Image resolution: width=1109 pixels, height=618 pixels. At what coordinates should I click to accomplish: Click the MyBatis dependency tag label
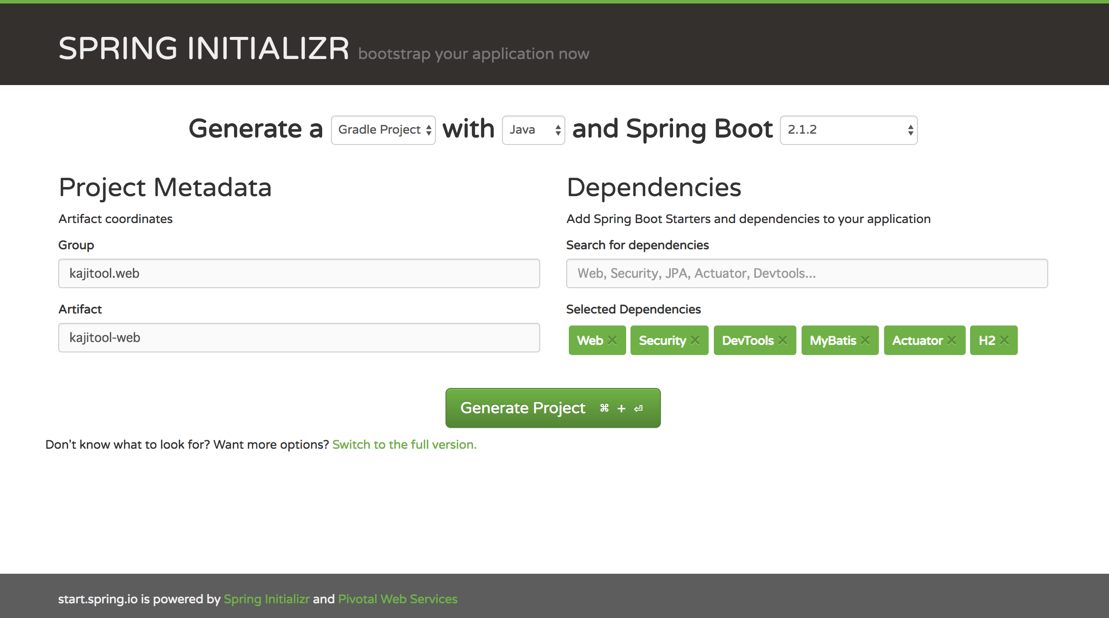click(x=832, y=340)
